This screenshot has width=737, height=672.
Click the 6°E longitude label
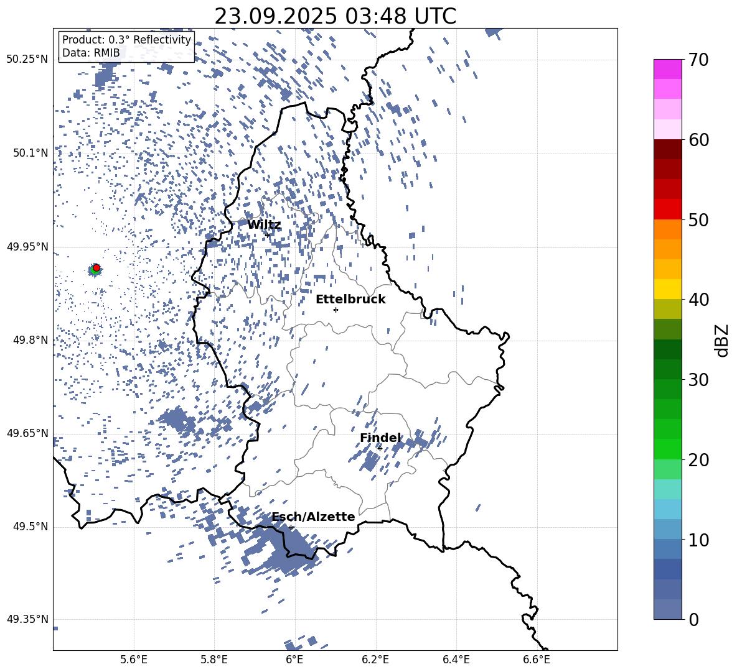294,660
